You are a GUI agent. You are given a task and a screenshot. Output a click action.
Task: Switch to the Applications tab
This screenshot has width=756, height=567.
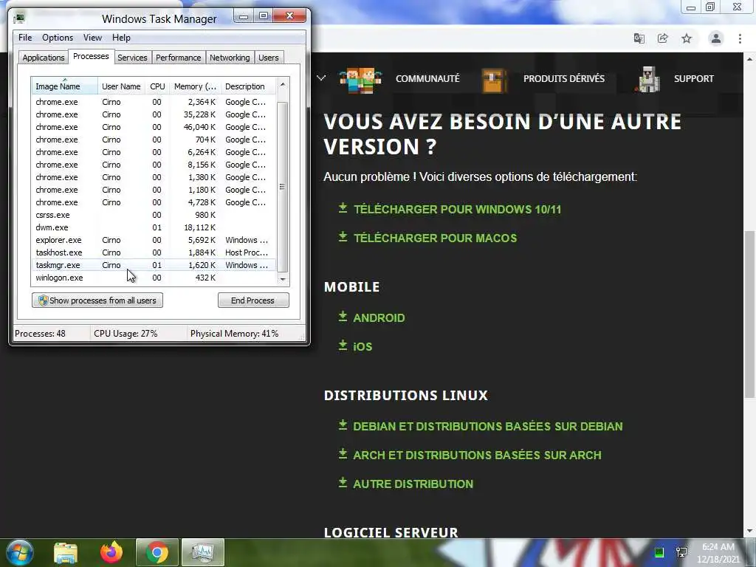click(44, 58)
